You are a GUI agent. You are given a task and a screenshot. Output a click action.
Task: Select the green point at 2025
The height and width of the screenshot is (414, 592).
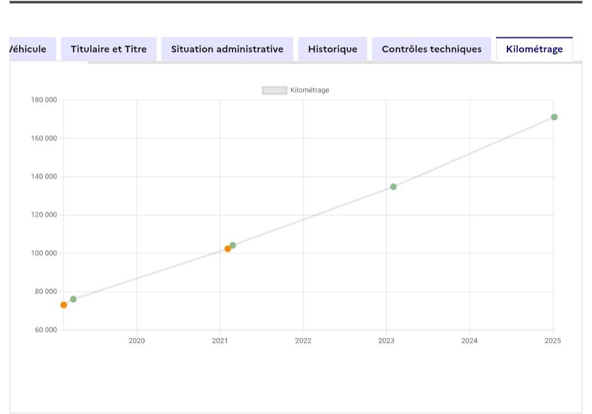pyautogui.click(x=554, y=117)
